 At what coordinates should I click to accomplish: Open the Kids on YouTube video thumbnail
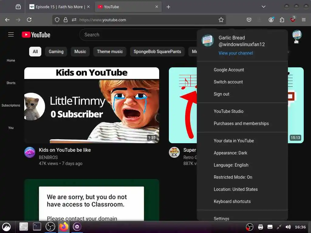92,105
